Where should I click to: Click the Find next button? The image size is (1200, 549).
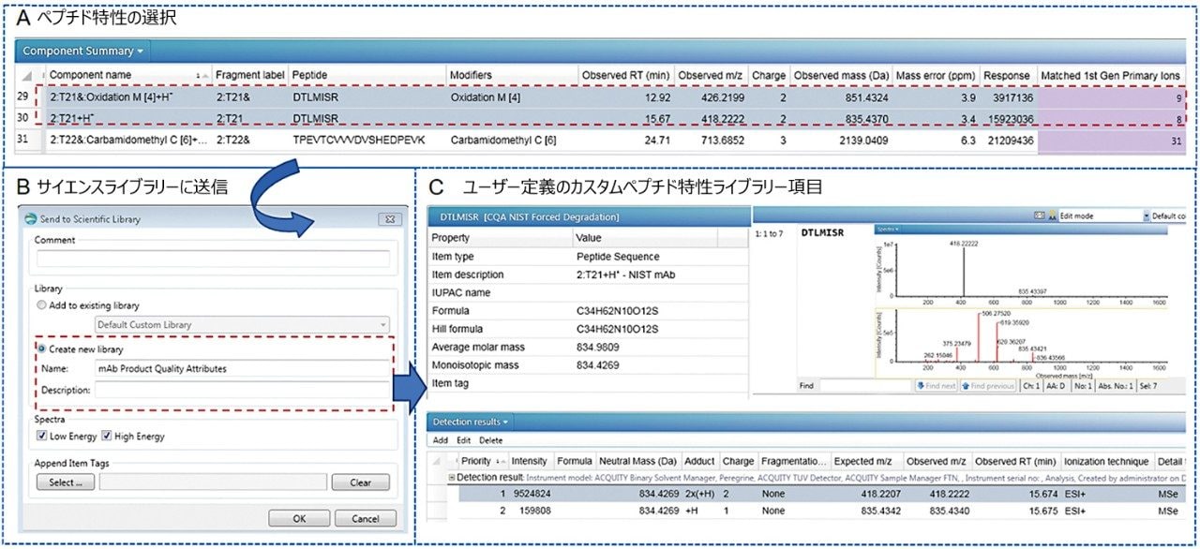[937, 385]
